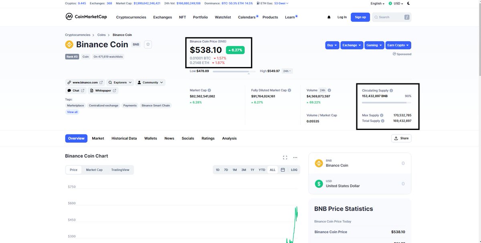Click View all tags link
The height and width of the screenshot is (243, 481).
click(x=73, y=112)
